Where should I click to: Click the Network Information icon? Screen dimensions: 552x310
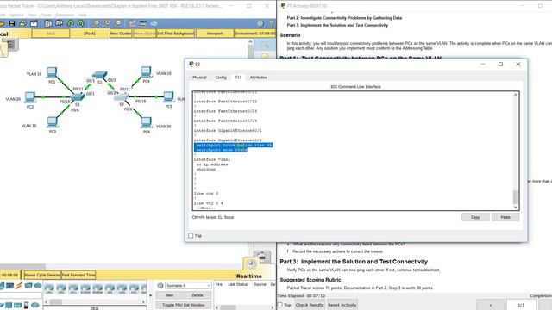click(x=260, y=23)
